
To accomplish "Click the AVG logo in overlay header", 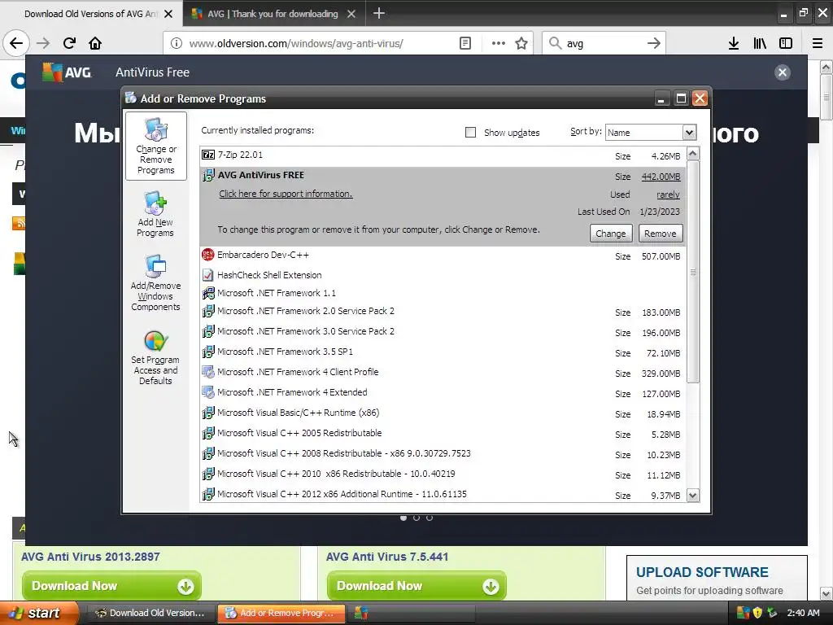I will [x=67, y=72].
